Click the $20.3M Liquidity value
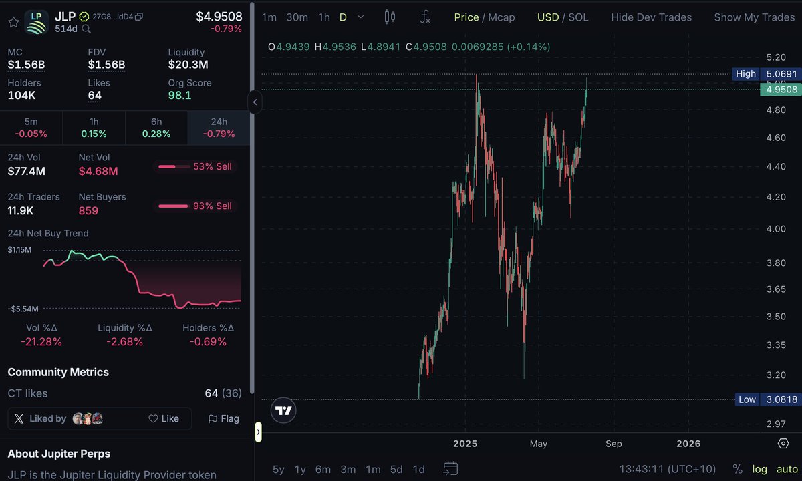The image size is (802, 481). [x=188, y=65]
